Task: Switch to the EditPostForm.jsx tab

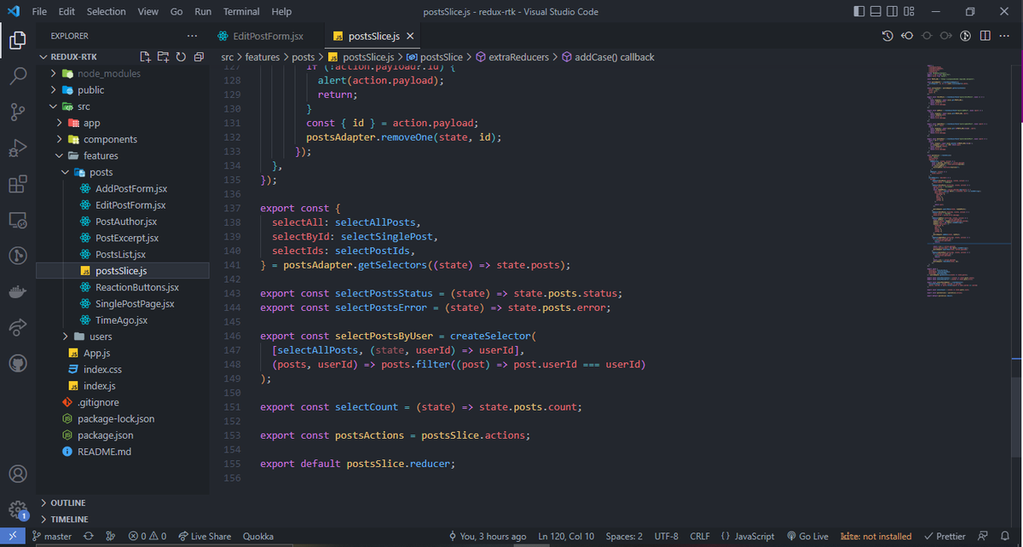Action: pyautogui.click(x=267, y=36)
